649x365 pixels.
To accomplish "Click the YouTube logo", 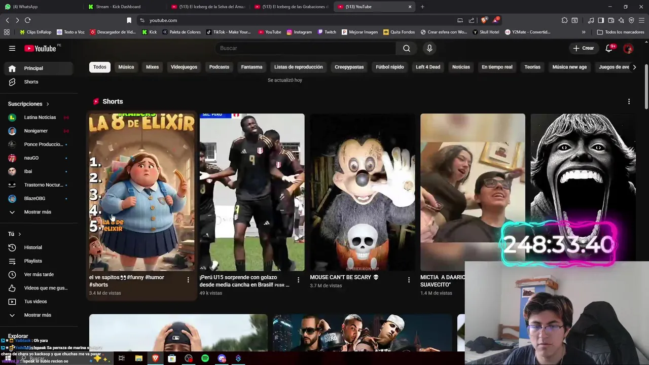I will click(x=40, y=48).
